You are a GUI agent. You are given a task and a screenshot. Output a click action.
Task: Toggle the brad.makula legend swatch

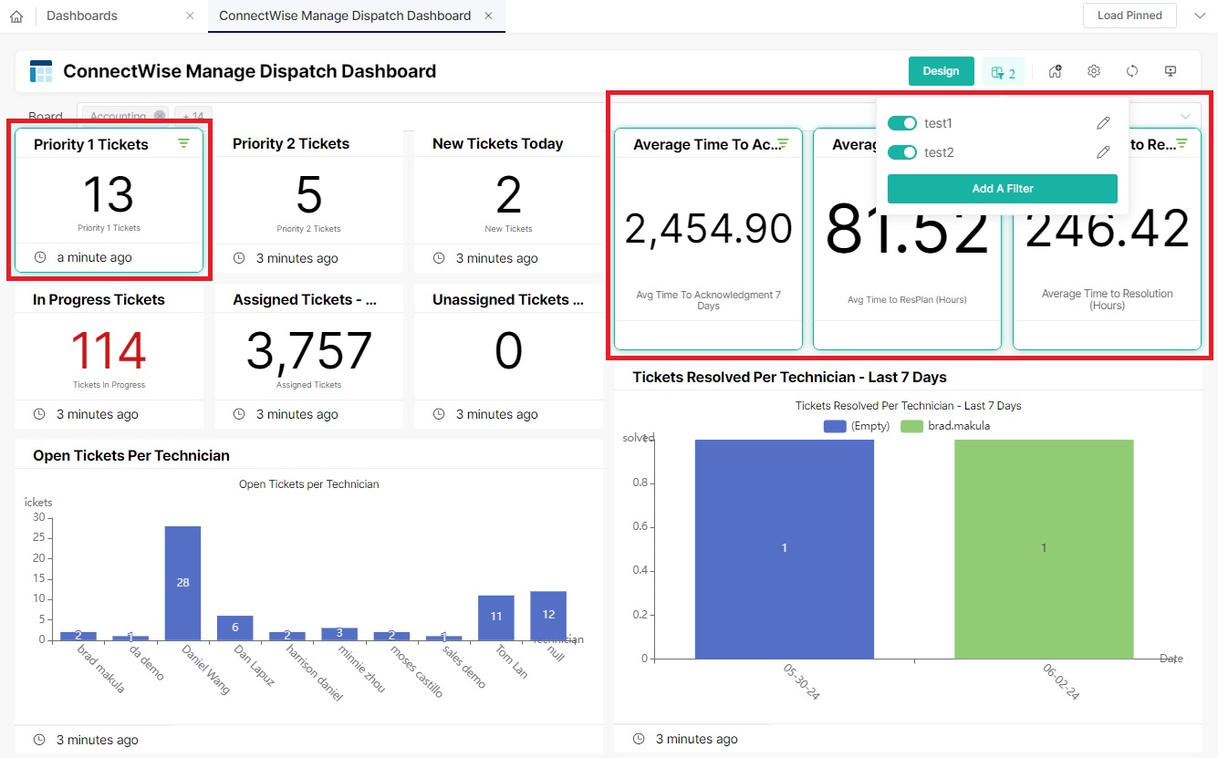point(912,426)
